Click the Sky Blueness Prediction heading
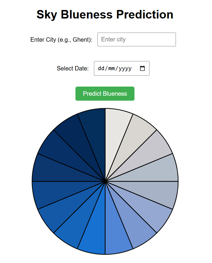The image size is (212, 263). [105, 14]
